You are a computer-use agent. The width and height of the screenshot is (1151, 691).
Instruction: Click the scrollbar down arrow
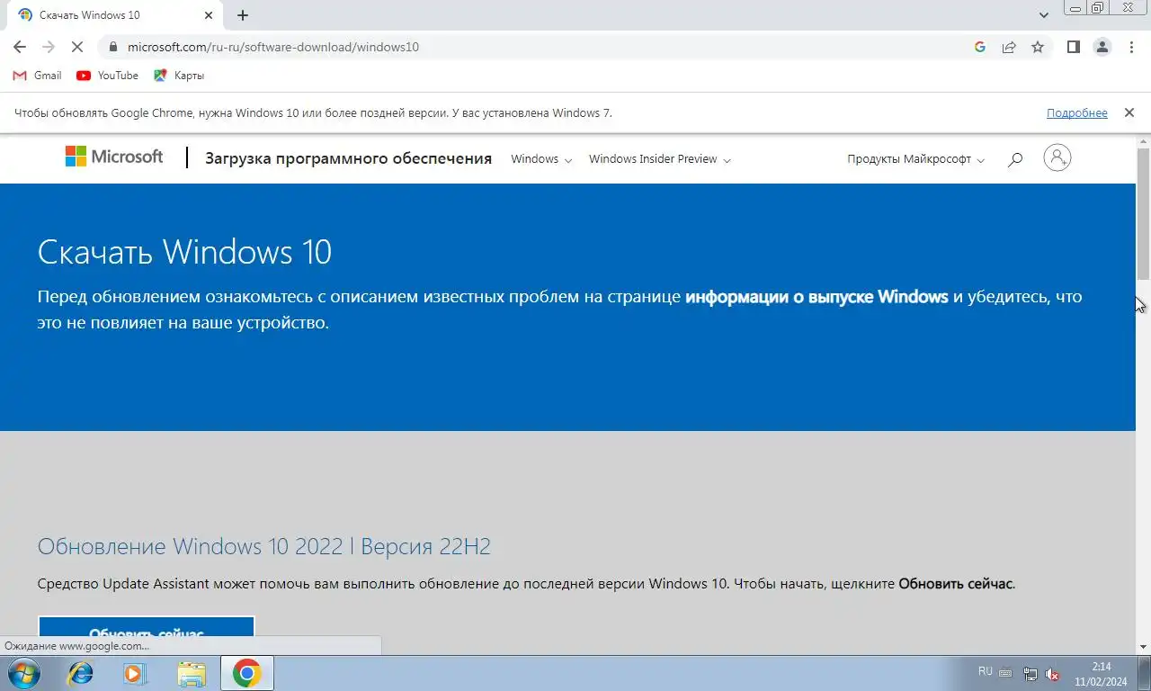(x=1143, y=647)
